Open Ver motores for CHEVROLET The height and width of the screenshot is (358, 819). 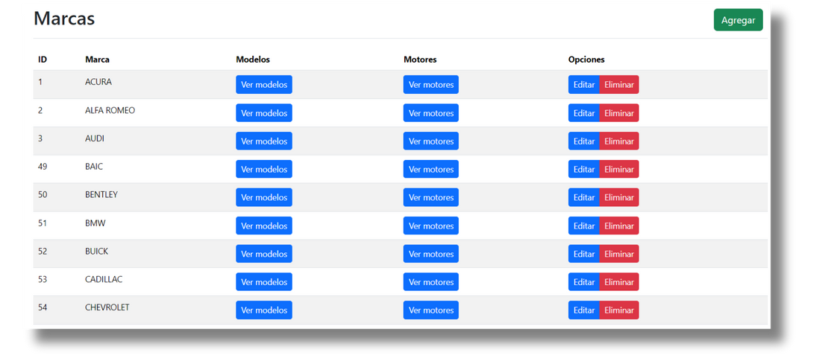tap(431, 310)
